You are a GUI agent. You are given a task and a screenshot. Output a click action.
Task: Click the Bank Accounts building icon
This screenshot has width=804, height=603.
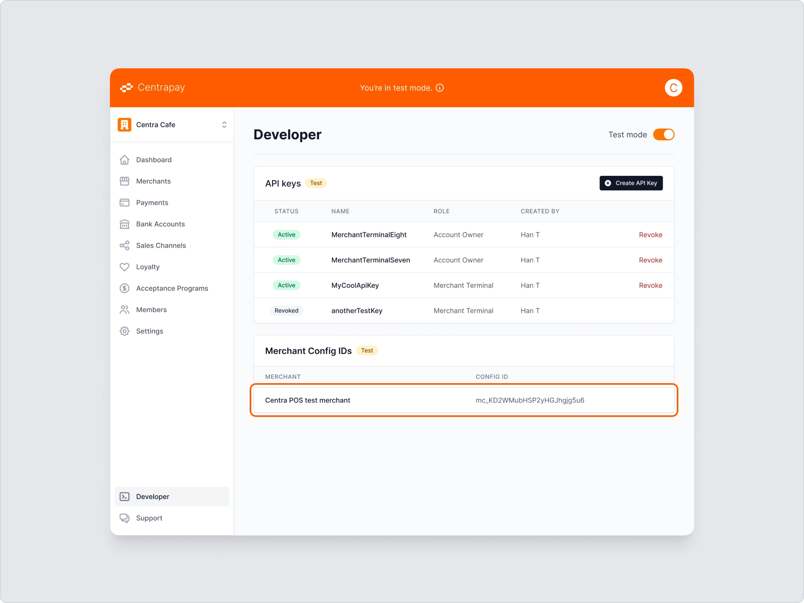pos(124,224)
